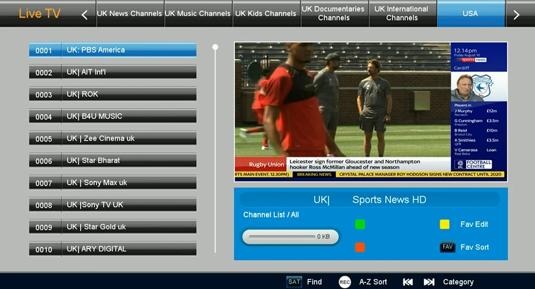Viewport: 535px width, 289px height.
Task: Click the green color key square
Action: pyautogui.click(x=360, y=224)
